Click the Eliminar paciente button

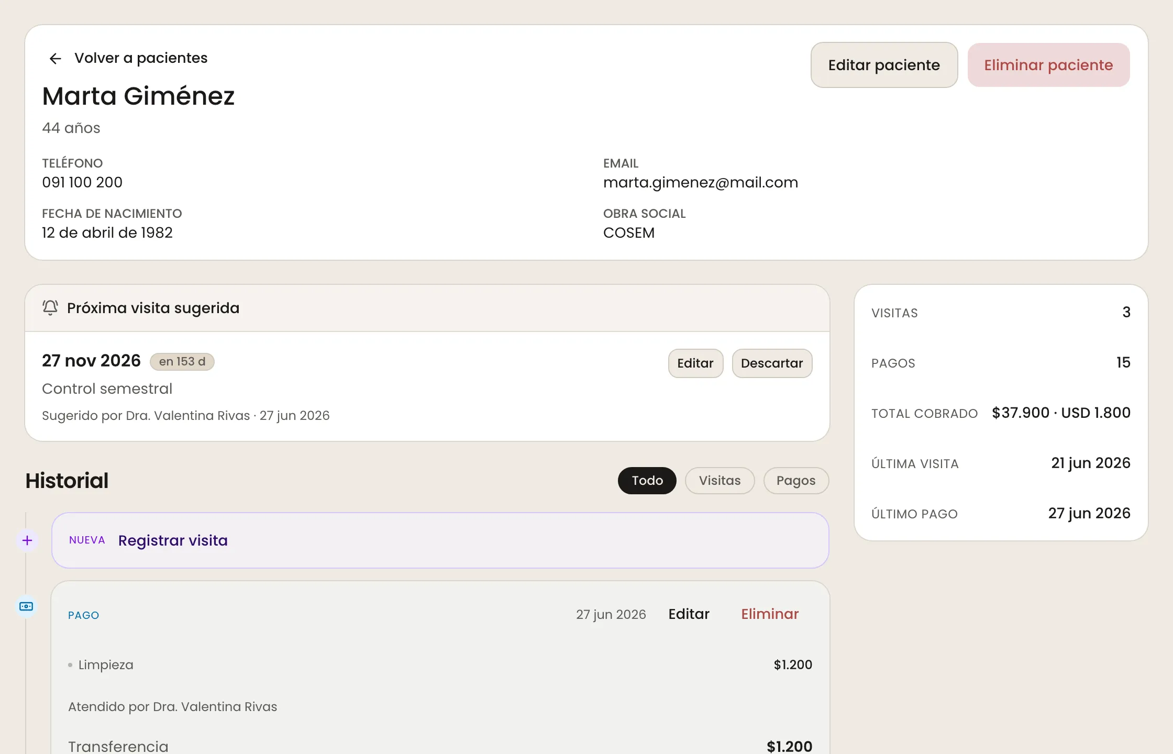pos(1048,65)
